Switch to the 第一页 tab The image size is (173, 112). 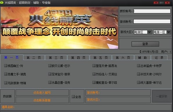pos(12,57)
